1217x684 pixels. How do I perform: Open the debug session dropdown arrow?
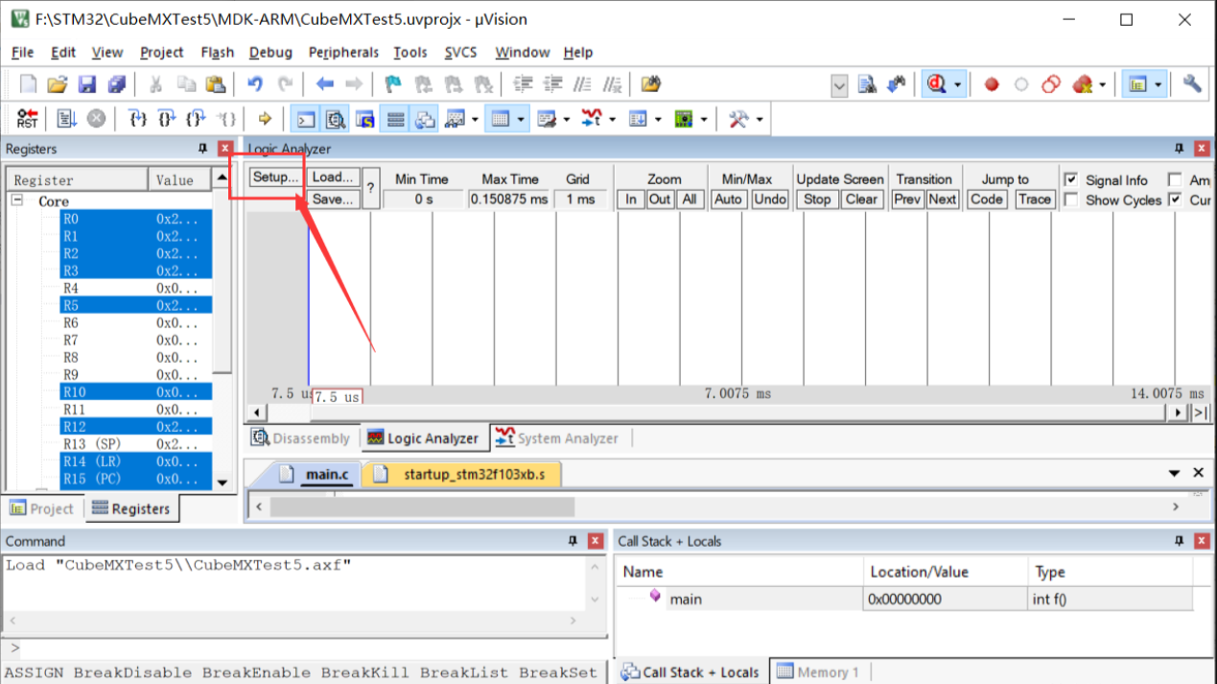(958, 84)
